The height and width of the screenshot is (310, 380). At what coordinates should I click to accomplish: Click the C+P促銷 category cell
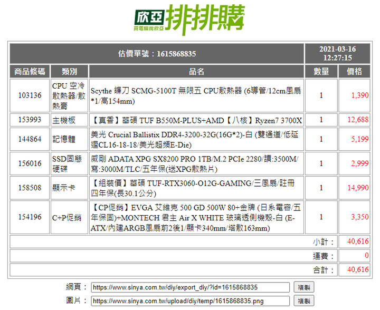pos(69,217)
